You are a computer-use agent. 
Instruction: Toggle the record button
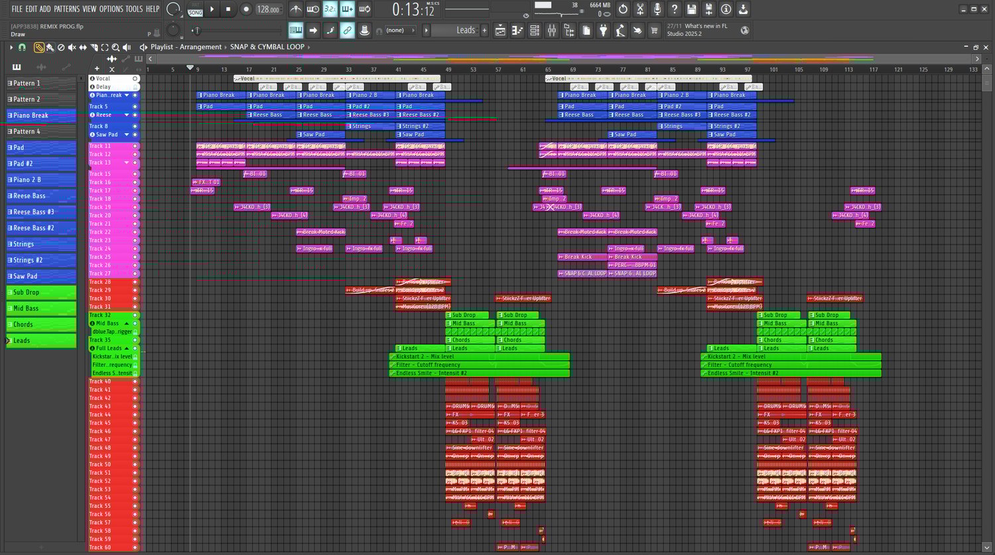click(245, 9)
